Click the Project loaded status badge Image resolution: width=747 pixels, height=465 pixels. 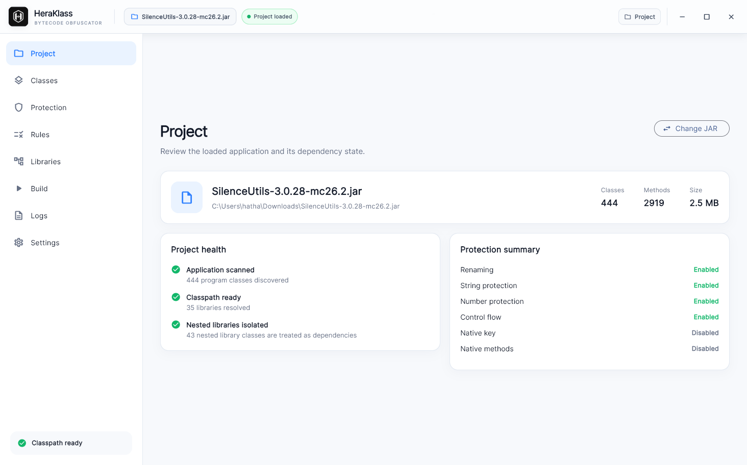coord(269,17)
